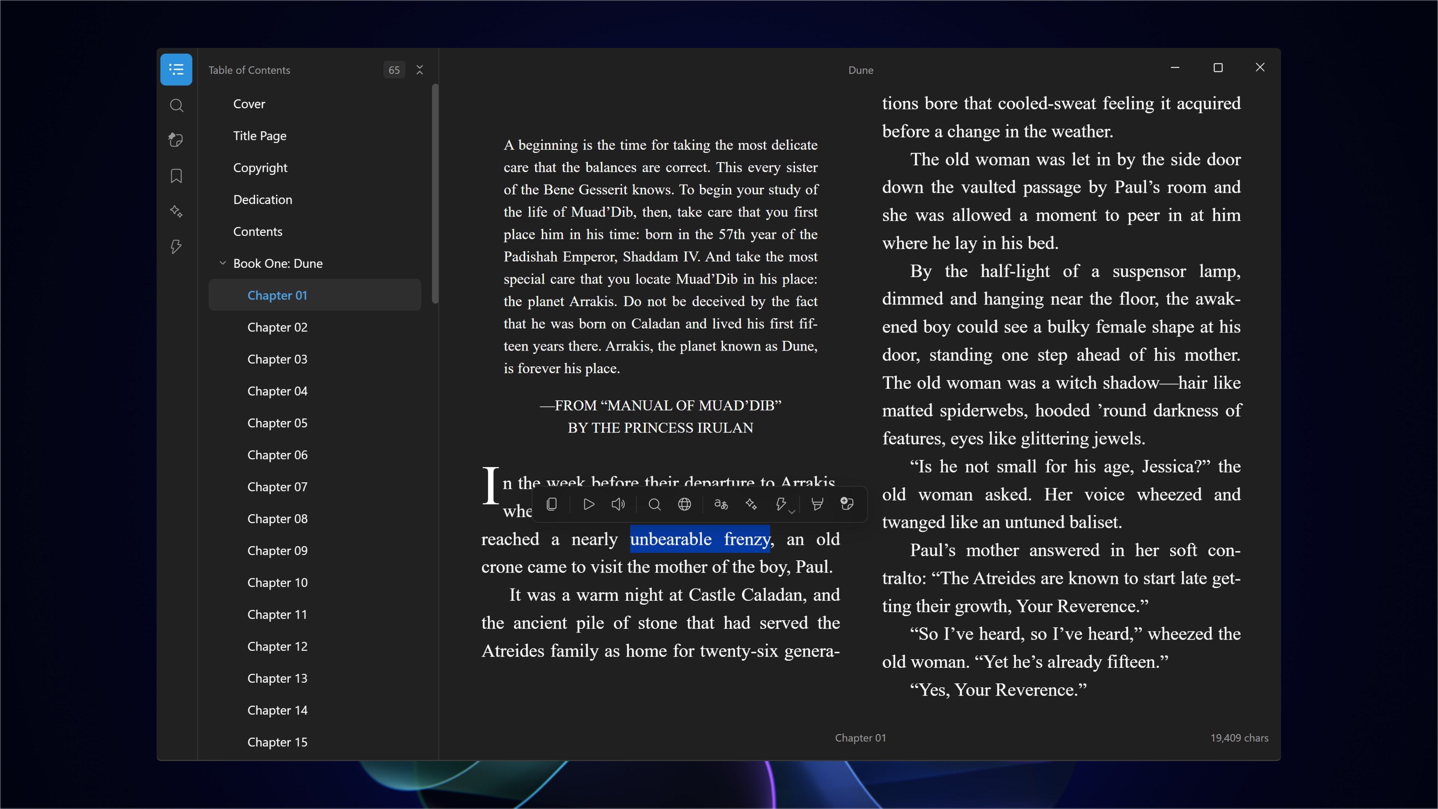Open Chapter 07 from the list

tap(315, 487)
